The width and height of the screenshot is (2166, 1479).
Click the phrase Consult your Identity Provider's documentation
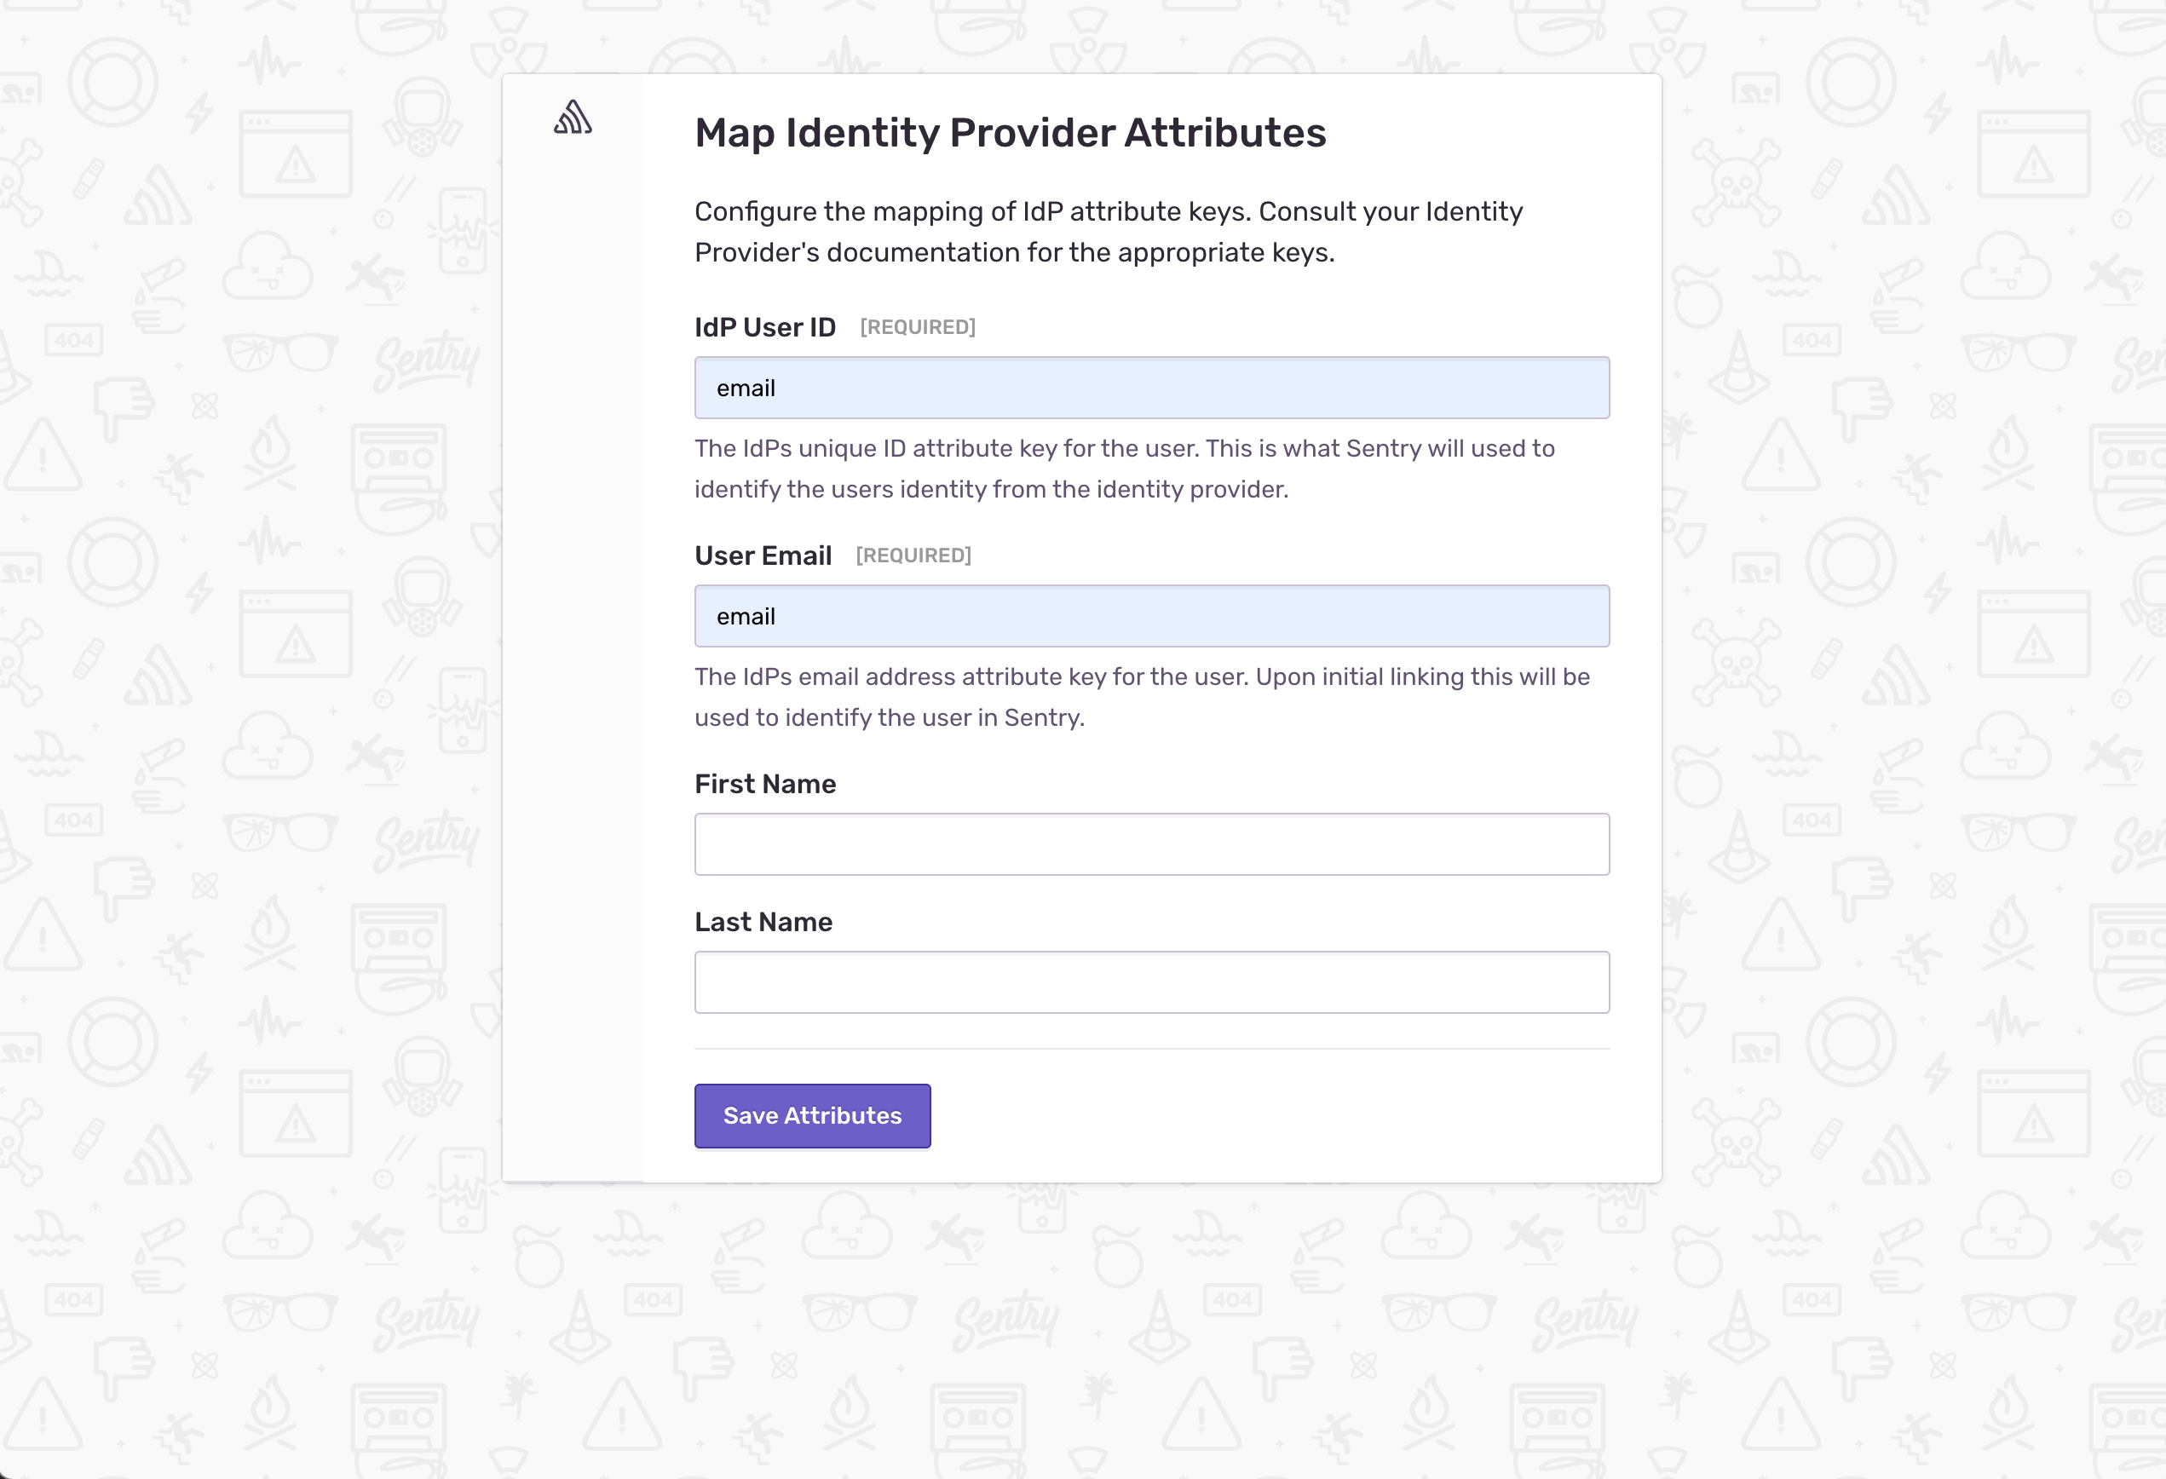1109,232
